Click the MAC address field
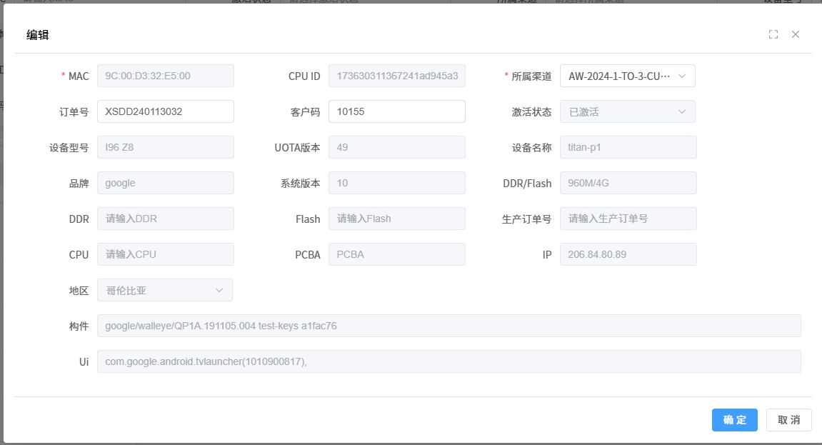 pyautogui.click(x=165, y=76)
